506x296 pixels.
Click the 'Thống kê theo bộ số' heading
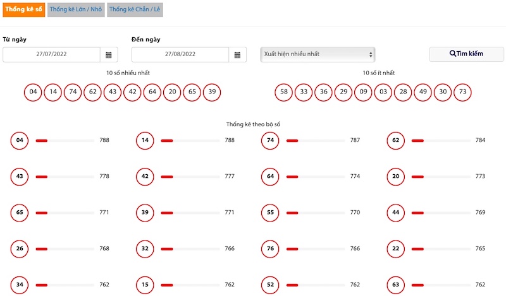254,124
